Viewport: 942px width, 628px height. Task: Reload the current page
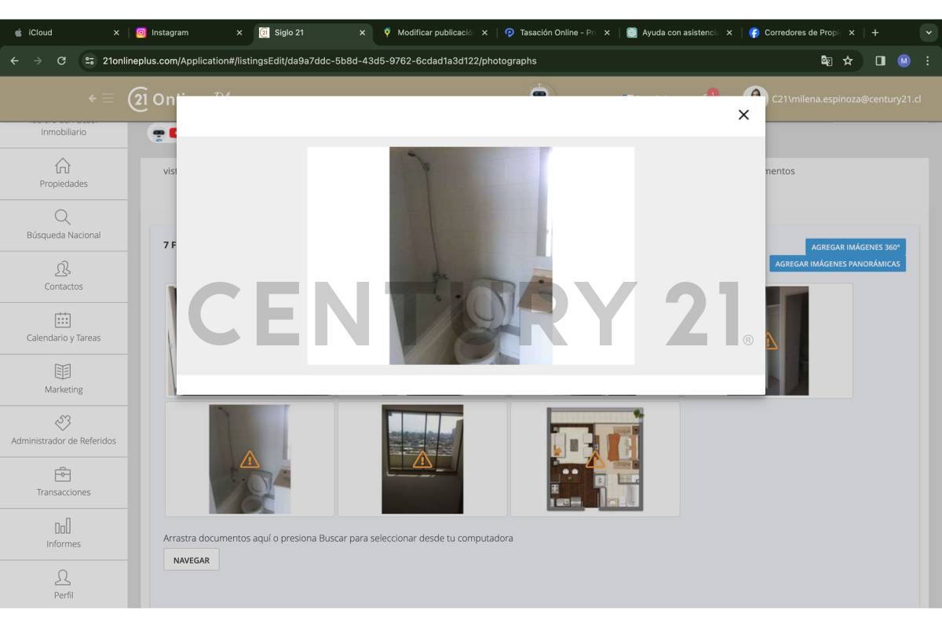(61, 60)
